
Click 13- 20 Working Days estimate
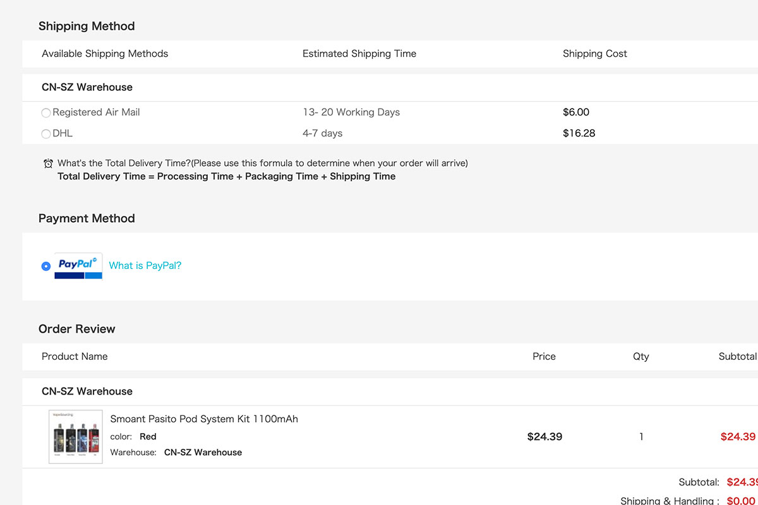[351, 112]
